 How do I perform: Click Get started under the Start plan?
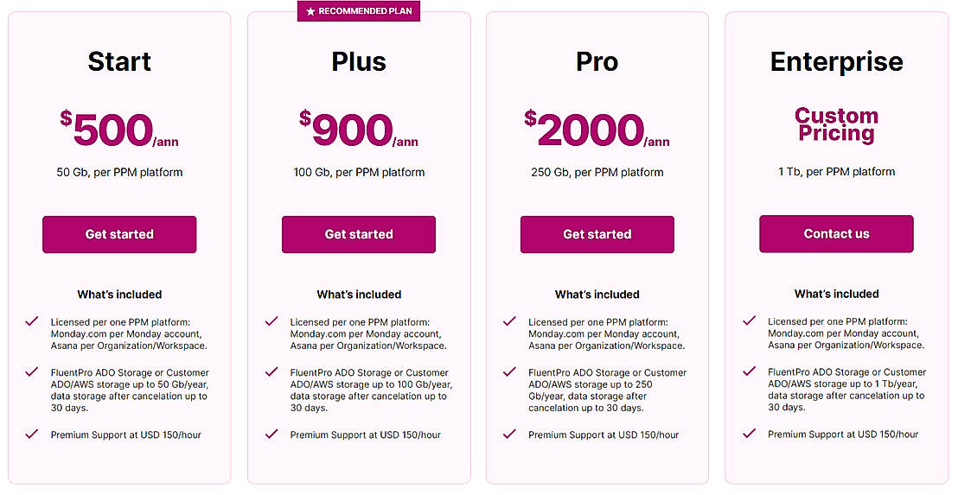[119, 234]
